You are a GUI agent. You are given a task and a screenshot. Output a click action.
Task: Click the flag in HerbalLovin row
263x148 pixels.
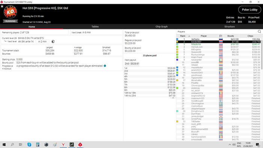221,47
